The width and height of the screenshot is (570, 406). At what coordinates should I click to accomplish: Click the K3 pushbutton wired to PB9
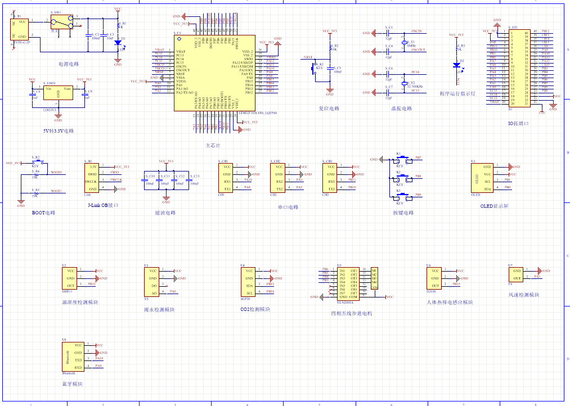(x=403, y=197)
